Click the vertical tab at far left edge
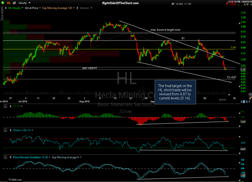252x182 pixels. (2, 13)
